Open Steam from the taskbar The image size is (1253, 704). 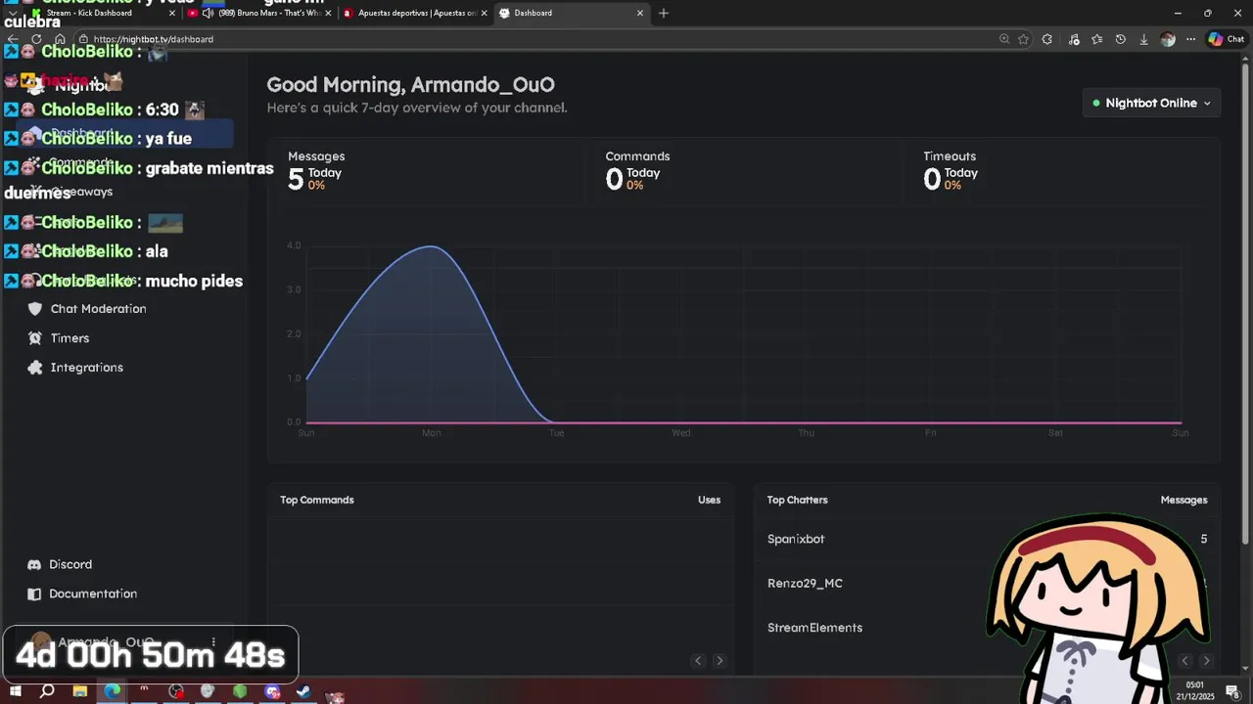303,691
